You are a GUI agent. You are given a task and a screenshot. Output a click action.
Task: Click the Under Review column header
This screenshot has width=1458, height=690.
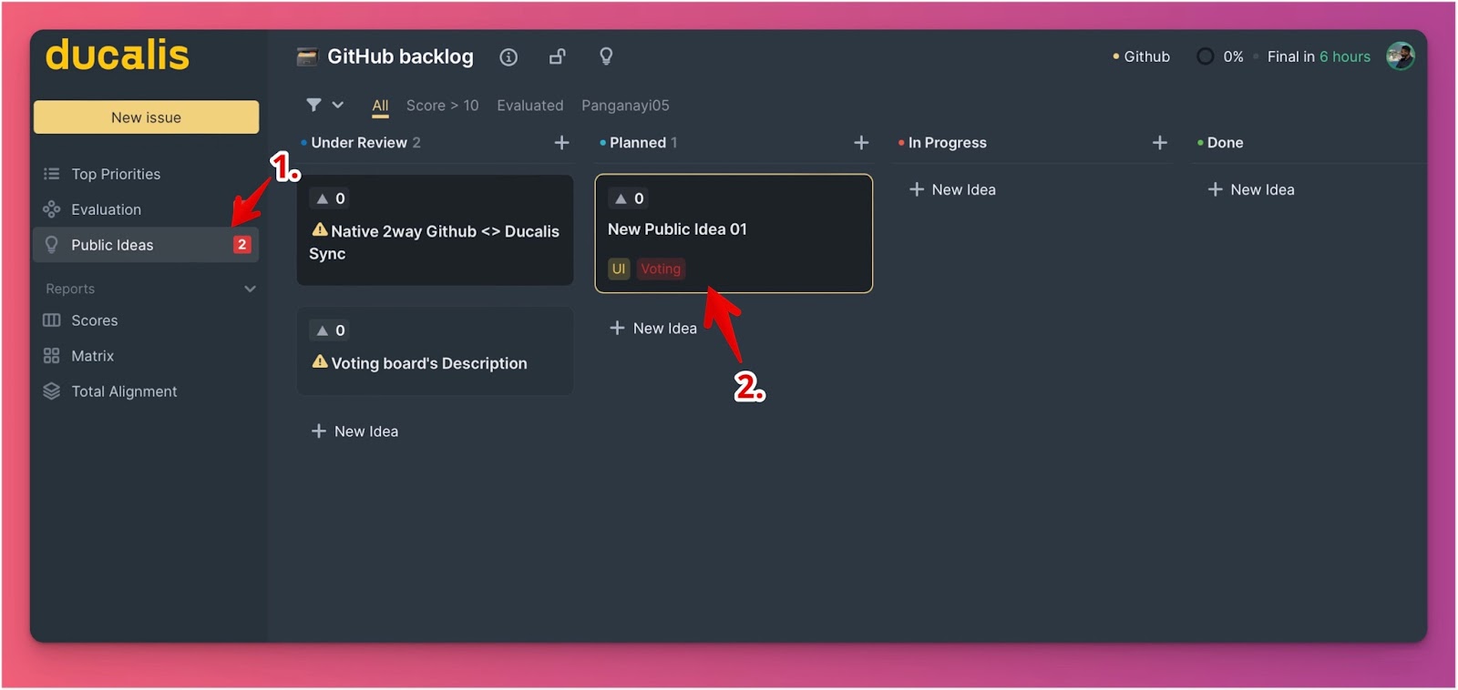pos(359,143)
